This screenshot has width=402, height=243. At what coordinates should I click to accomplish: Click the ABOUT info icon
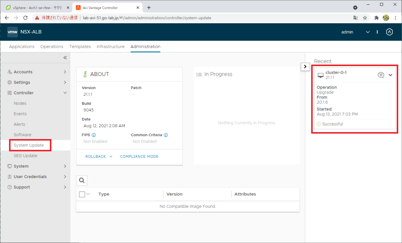click(x=85, y=74)
